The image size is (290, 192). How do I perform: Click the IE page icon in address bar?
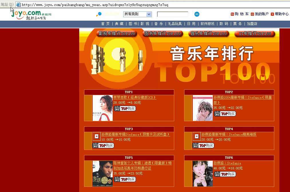[x=18, y=5]
